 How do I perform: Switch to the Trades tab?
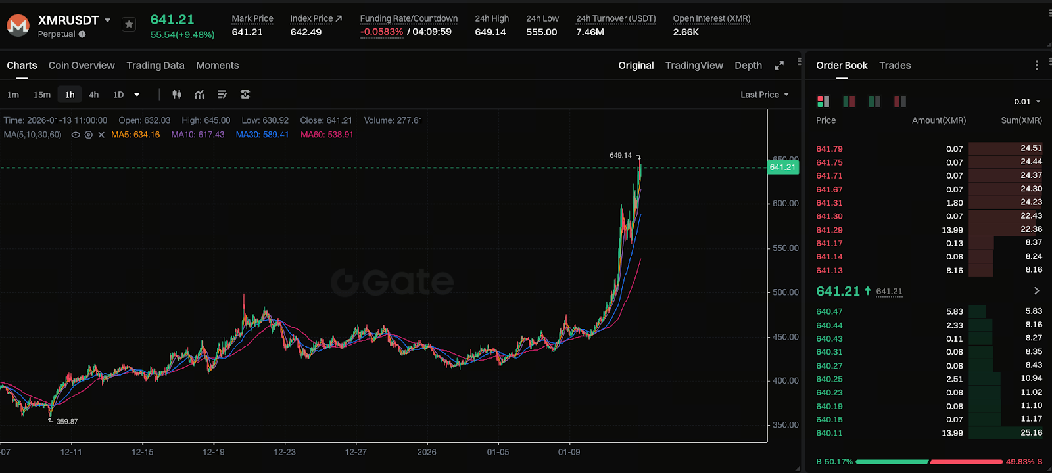point(895,66)
